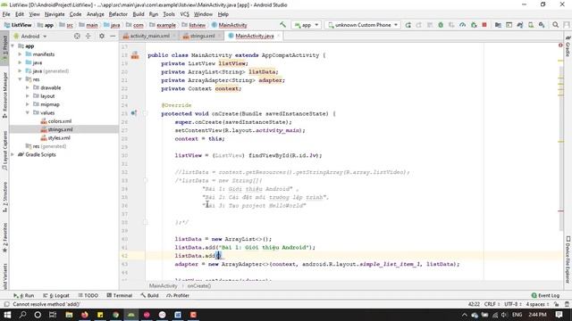
Task: Open the Profile app gauge icon
Action: 463,25
